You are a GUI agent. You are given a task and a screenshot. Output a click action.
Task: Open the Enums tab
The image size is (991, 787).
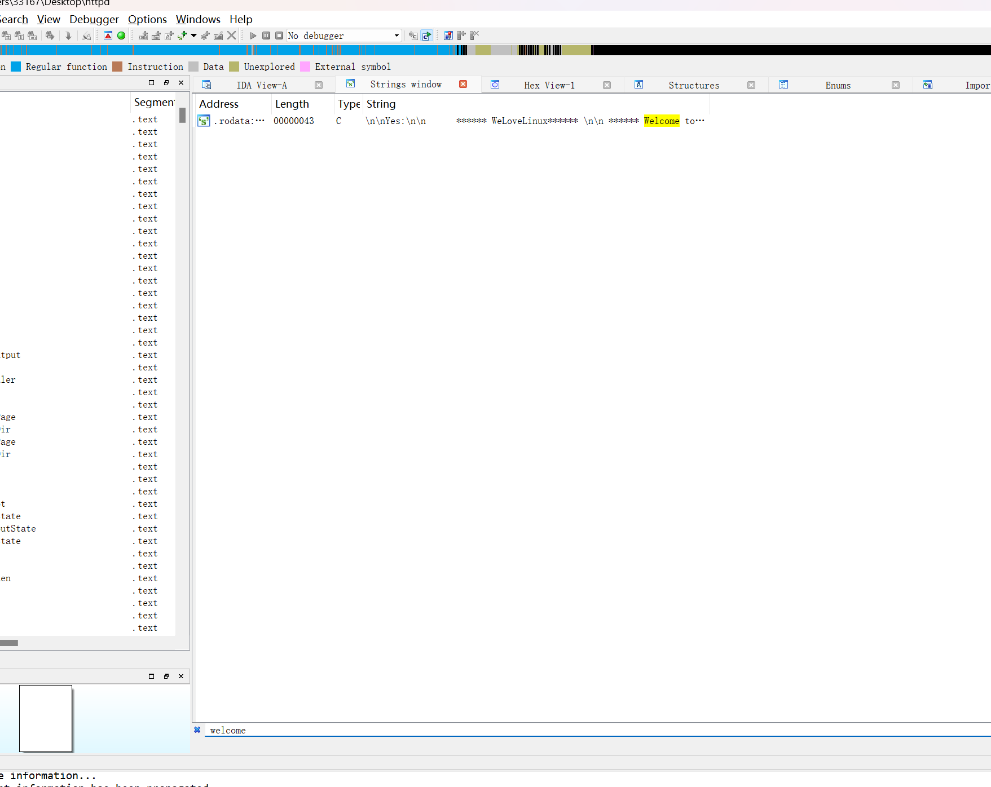coord(838,85)
